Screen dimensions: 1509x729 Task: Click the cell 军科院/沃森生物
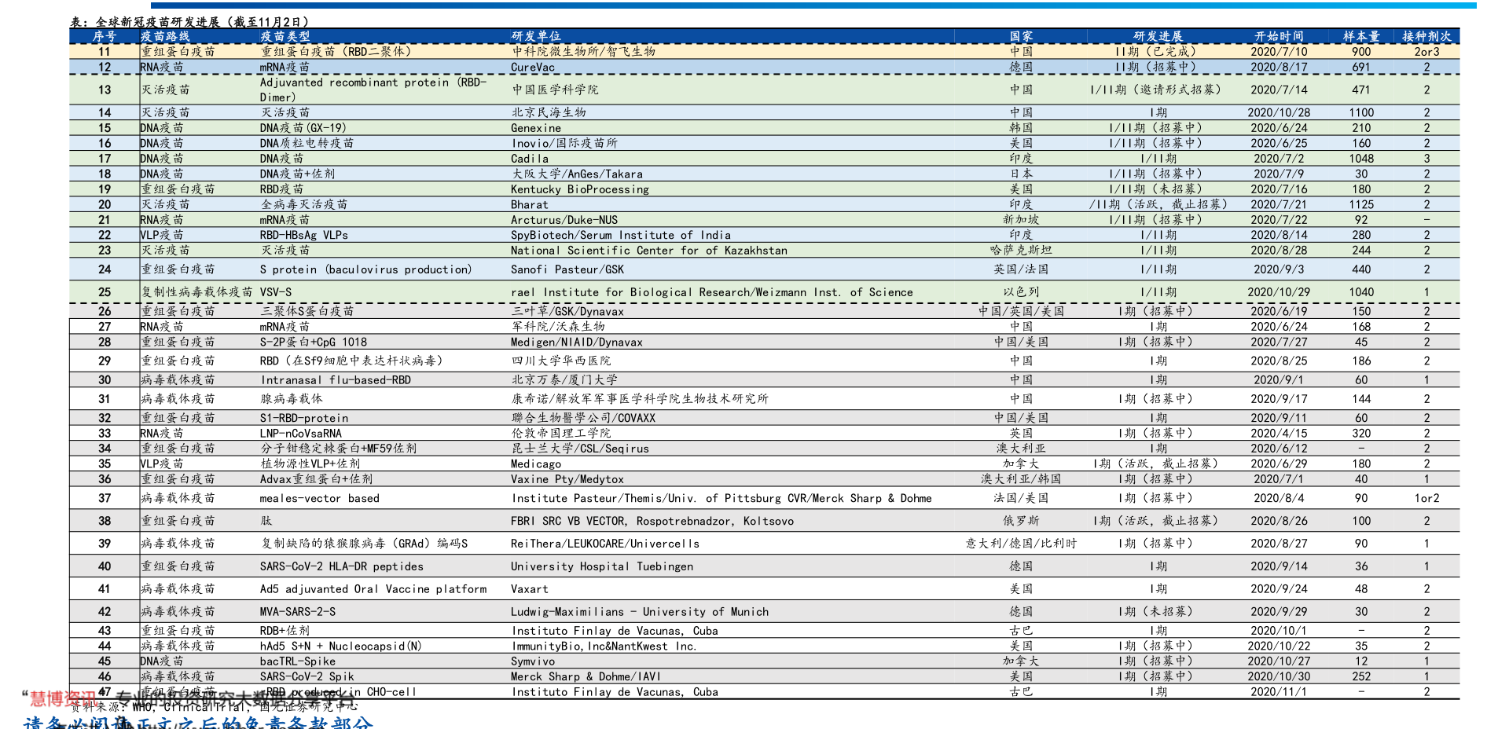(x=558, y=327)
